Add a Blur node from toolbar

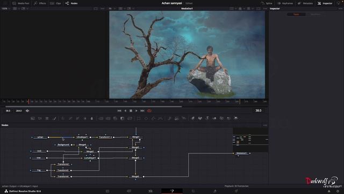[92, 119]
